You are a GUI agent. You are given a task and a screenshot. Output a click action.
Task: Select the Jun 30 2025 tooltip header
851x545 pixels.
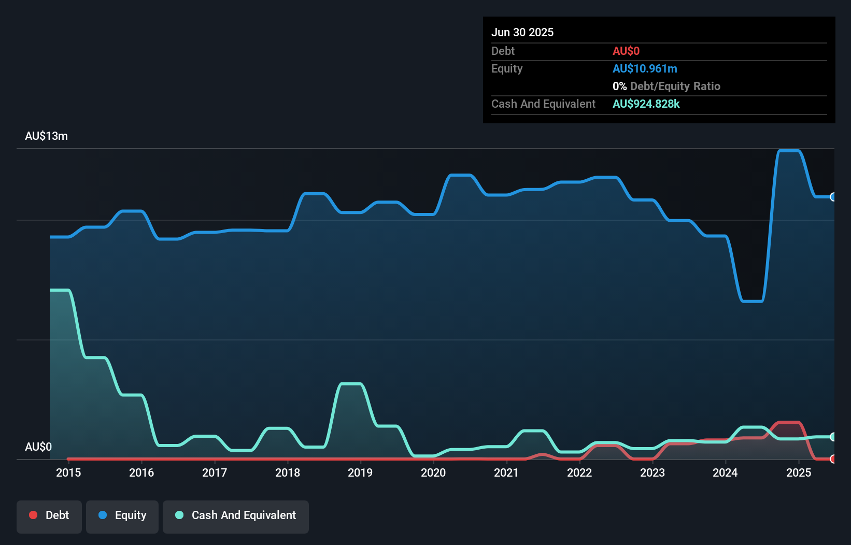point(522,32)
